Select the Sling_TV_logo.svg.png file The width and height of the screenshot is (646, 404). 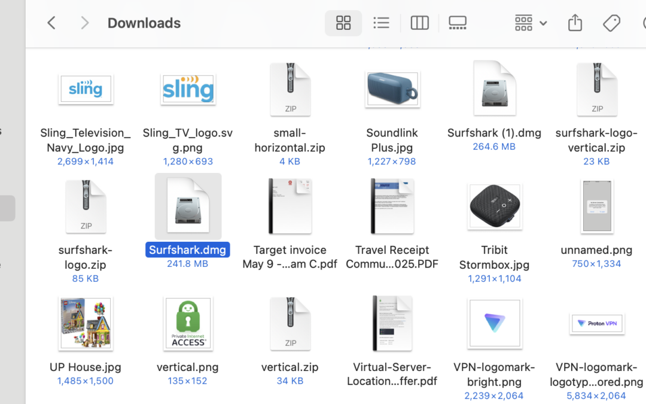pyautogui.click(x=188, y=90)
